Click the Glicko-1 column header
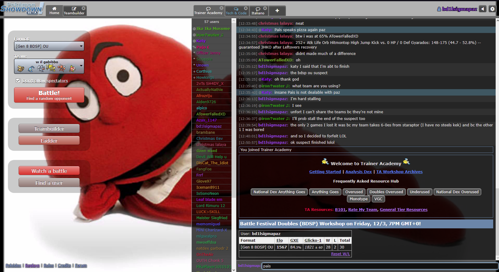 pyautogui.click(x=313, y=241)
